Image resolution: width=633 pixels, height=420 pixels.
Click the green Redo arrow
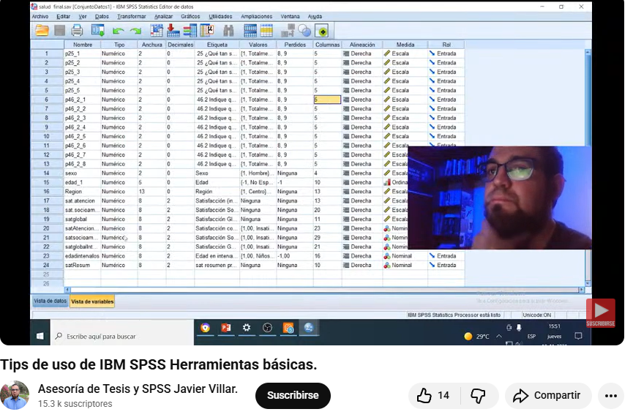(135, 31)
